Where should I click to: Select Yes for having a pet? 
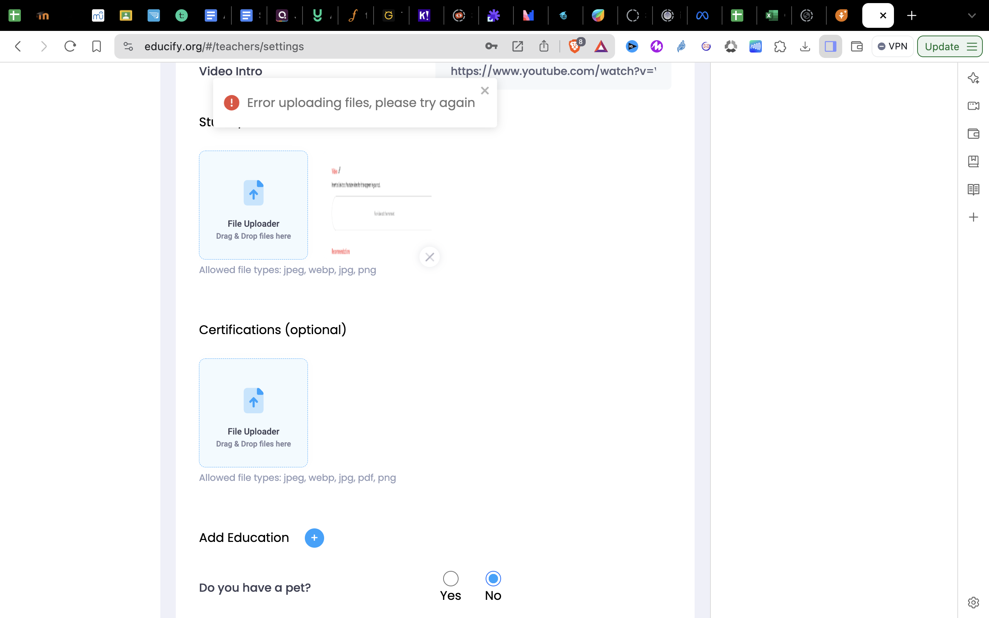[450, 578]
